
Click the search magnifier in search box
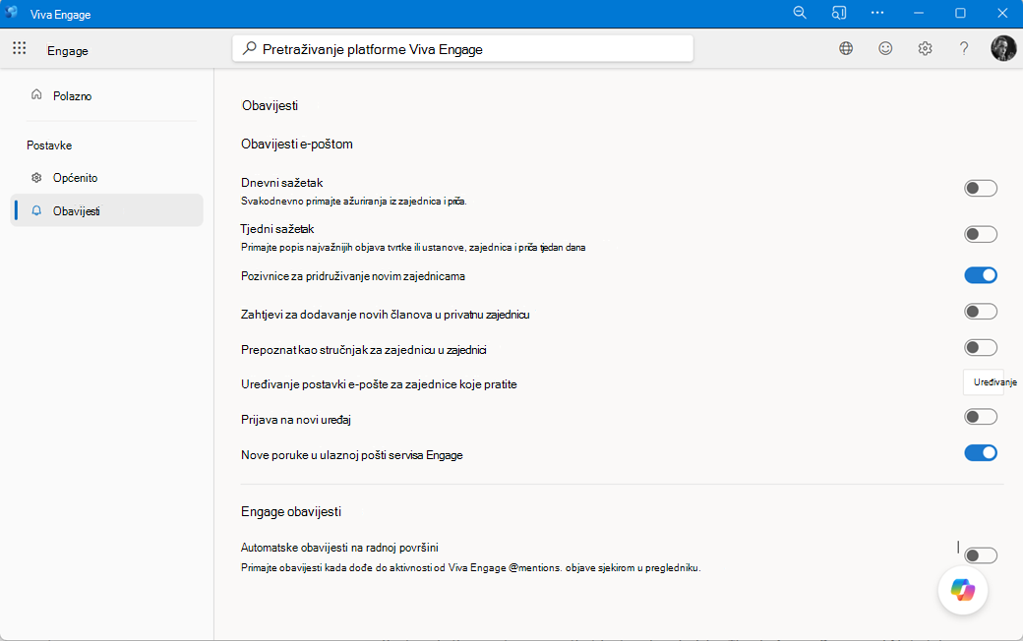(249, 49)
